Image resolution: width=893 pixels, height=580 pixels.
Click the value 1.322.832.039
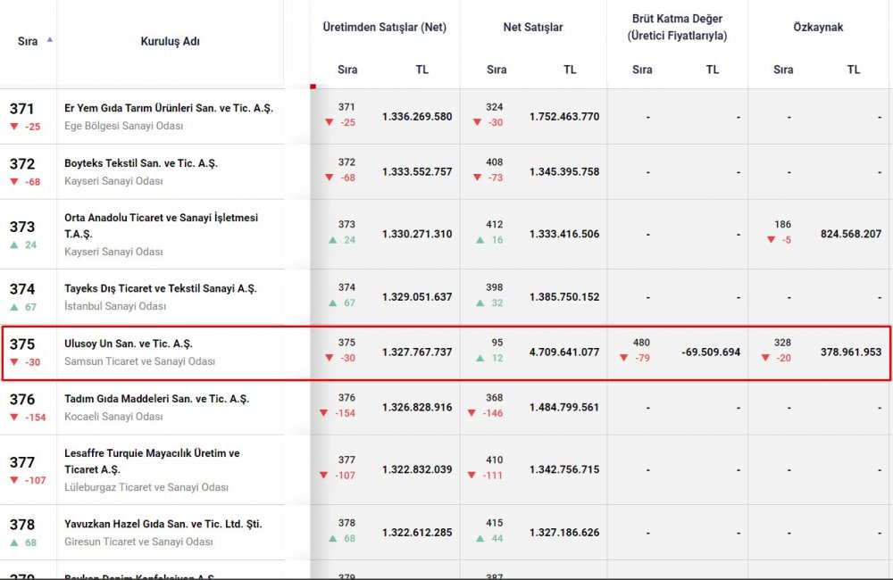[417, 469]
